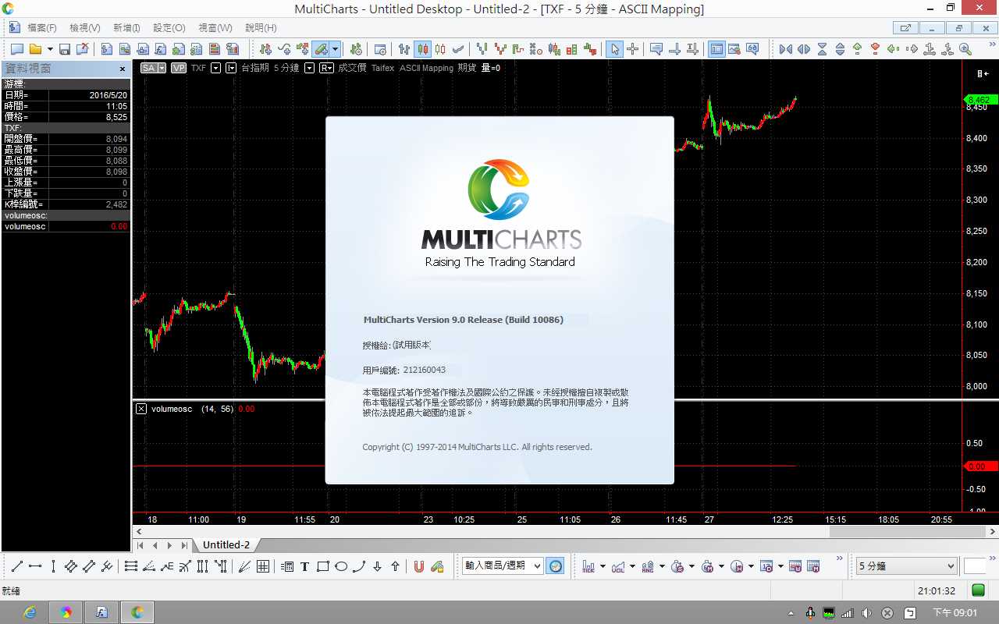This screenshot has height=624, width=999.
Task: Toggle the round tracking button beside symbol input
Action: 556,566
